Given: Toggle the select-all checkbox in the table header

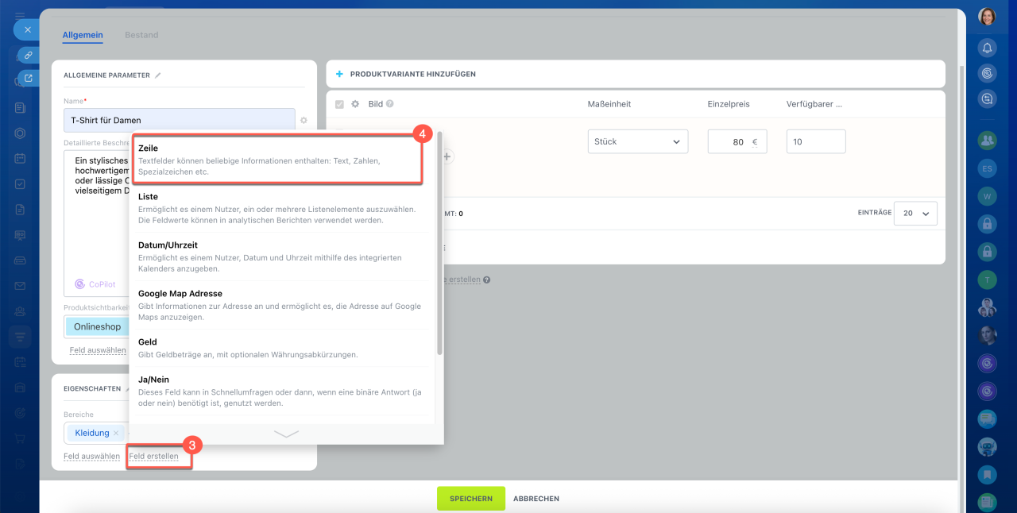Looking at the screenshot, I should click(340, 104).
